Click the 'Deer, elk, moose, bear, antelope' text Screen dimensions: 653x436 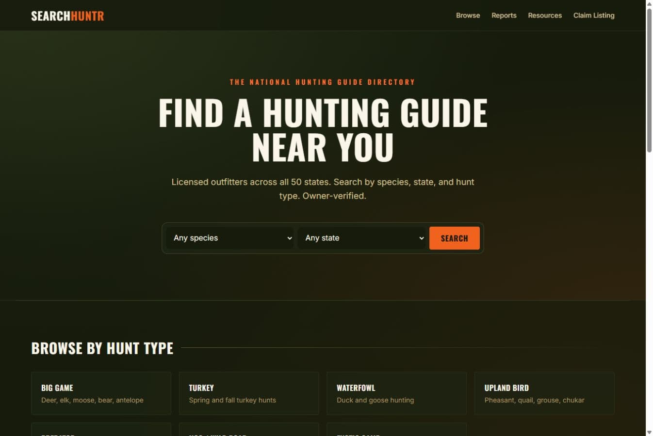[x=92, y=400]
